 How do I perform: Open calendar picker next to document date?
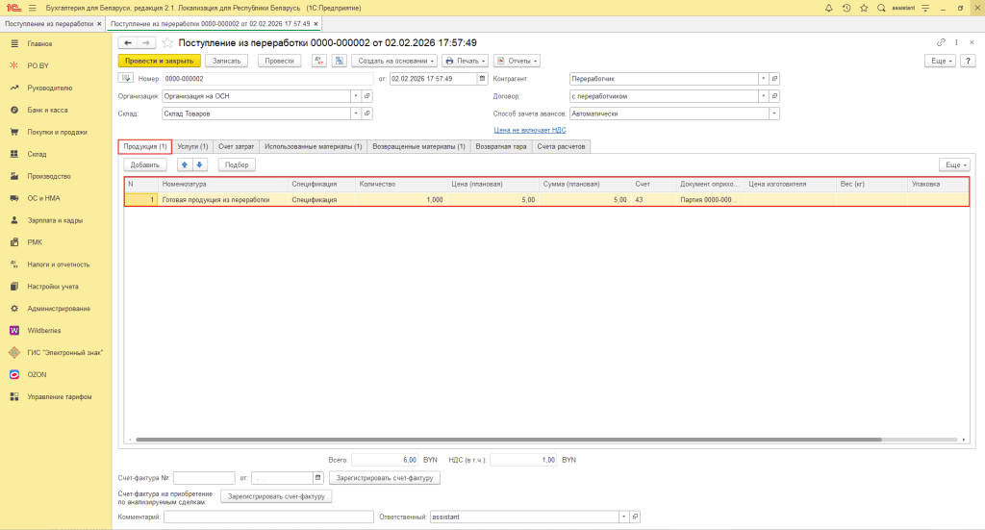482,79
